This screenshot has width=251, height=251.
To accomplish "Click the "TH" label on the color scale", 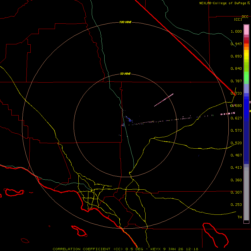I will pos(240,217).
